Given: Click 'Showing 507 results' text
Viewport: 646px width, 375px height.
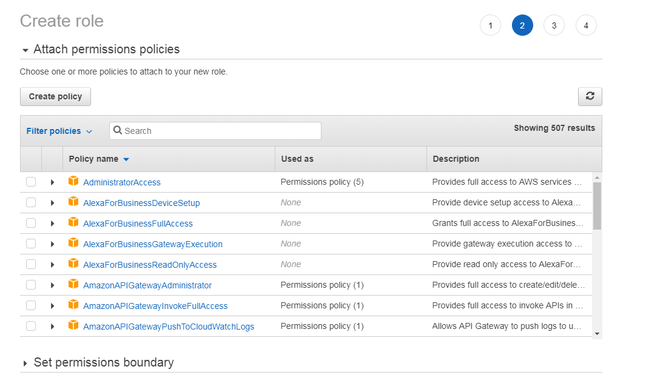Looking at the screenshot, I should tap(554, 128).
